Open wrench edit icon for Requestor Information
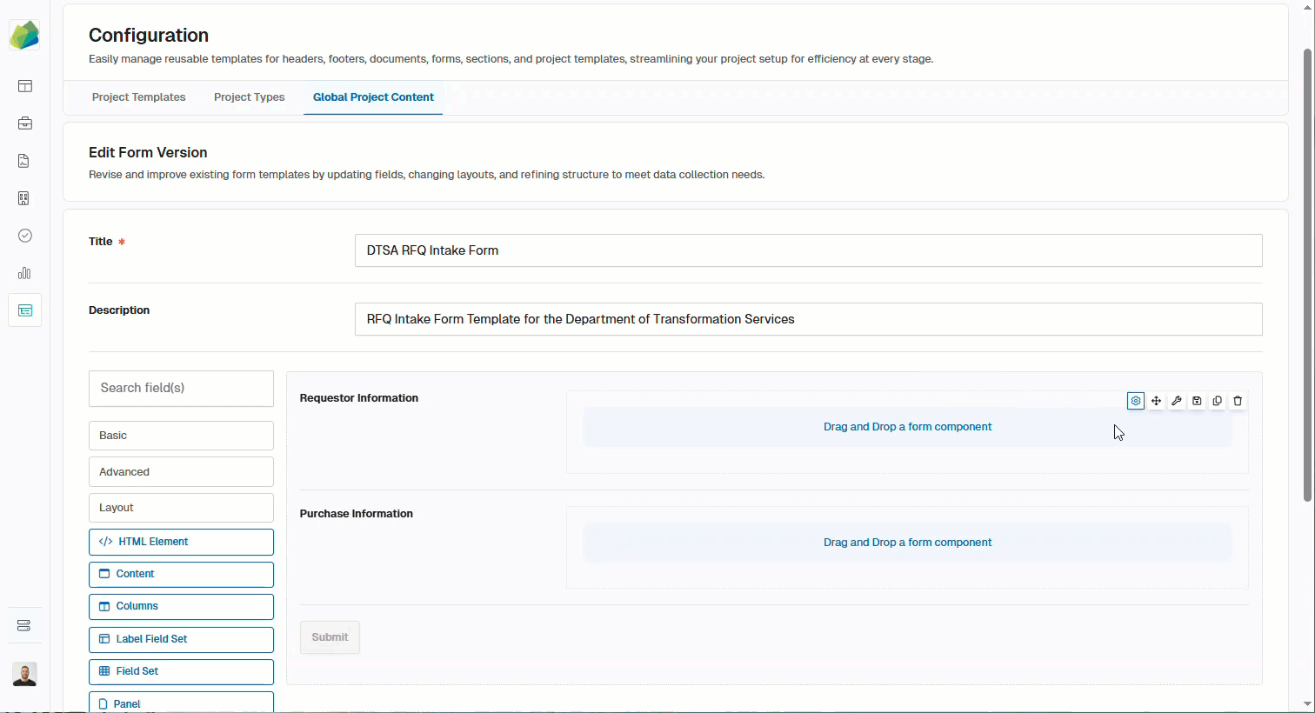The width and height of the screenshot is (1315, 713). (x=1177, y=401)
